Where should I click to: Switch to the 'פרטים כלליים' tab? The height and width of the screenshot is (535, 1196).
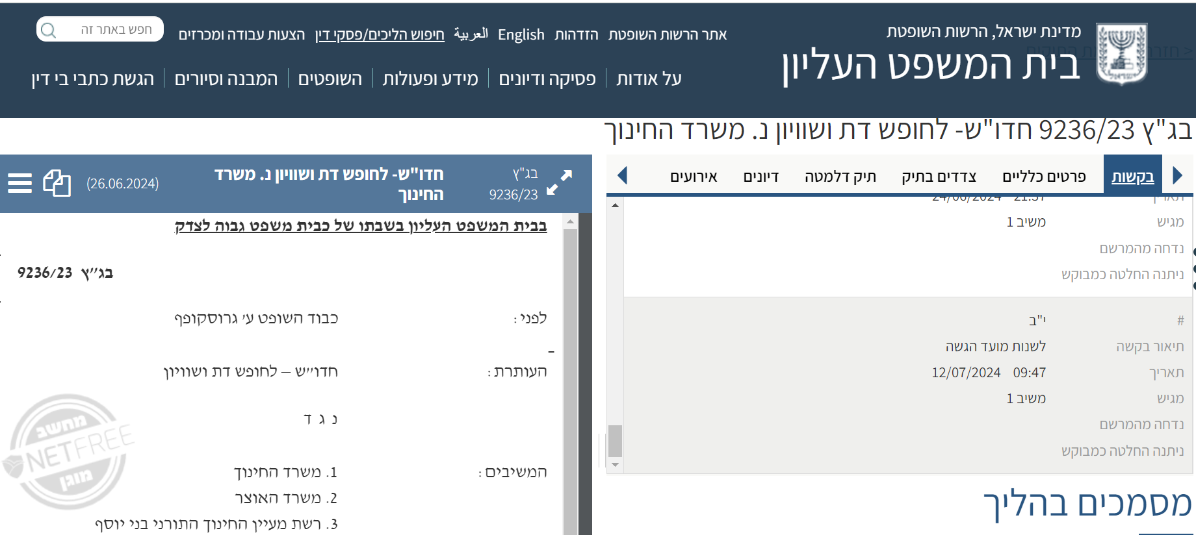pos(1044,177)
